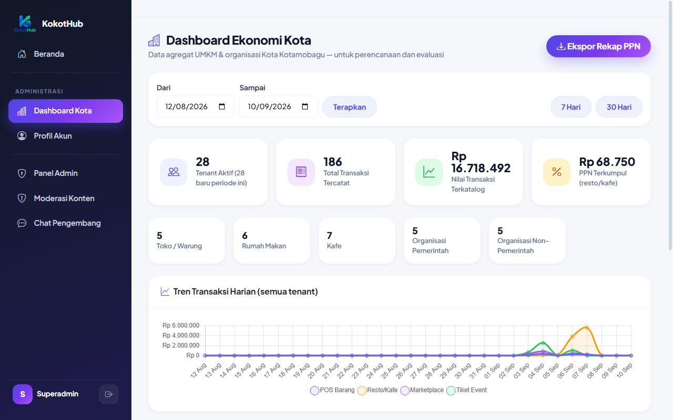Click the Profil Akun person icon
The image size is (673, 420).
22,136
